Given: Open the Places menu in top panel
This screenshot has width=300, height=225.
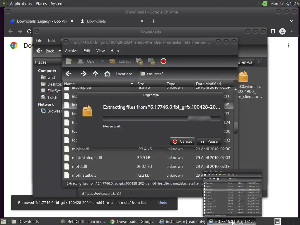Looking at the screenshot, I should (x=41, y=4).
